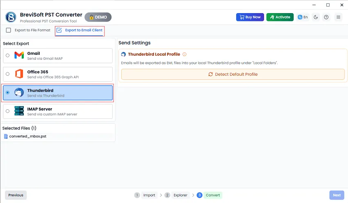Click Detect Default Profile button
The image size is (348, 203).
[x=233, y=74]
